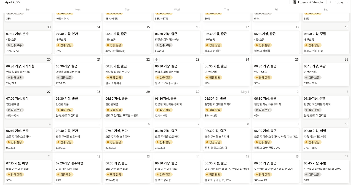Click the April 2025 month title
The height and width of the screenshot is (185, 353).
click(x=12, y=2)
